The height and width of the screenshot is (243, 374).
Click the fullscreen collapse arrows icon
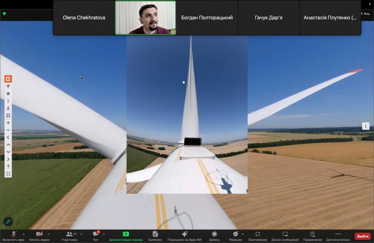(8, 174)
